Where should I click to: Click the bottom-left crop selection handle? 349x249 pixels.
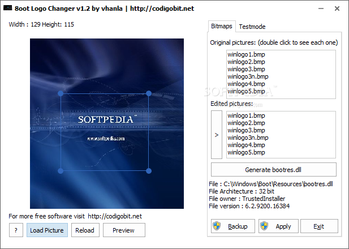61,171
